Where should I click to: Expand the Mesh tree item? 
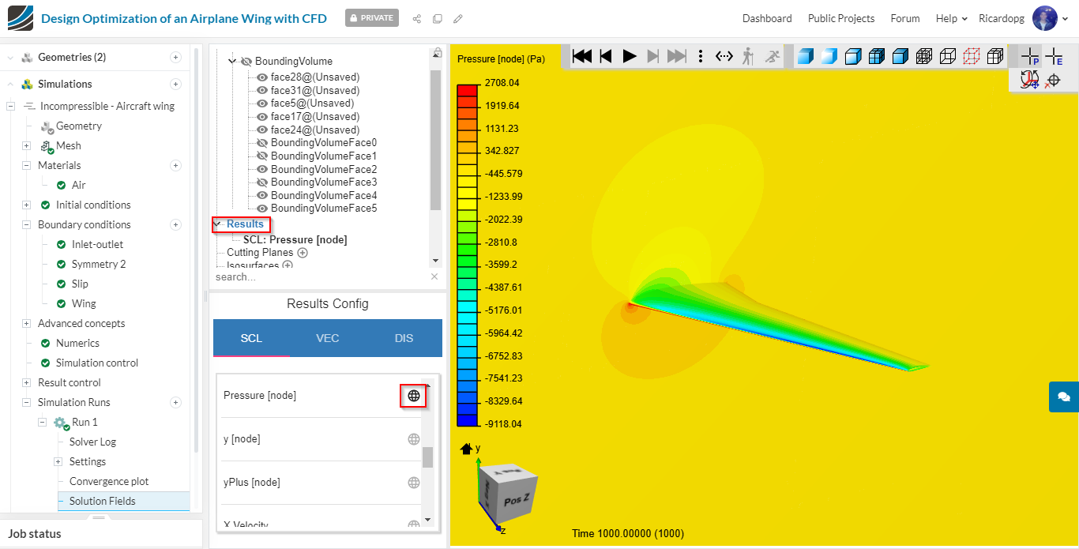pyautogui.click(x=26, y=146)
